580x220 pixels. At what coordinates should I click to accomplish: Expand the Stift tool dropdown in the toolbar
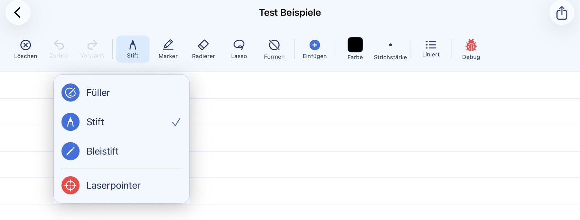(133, 49)
